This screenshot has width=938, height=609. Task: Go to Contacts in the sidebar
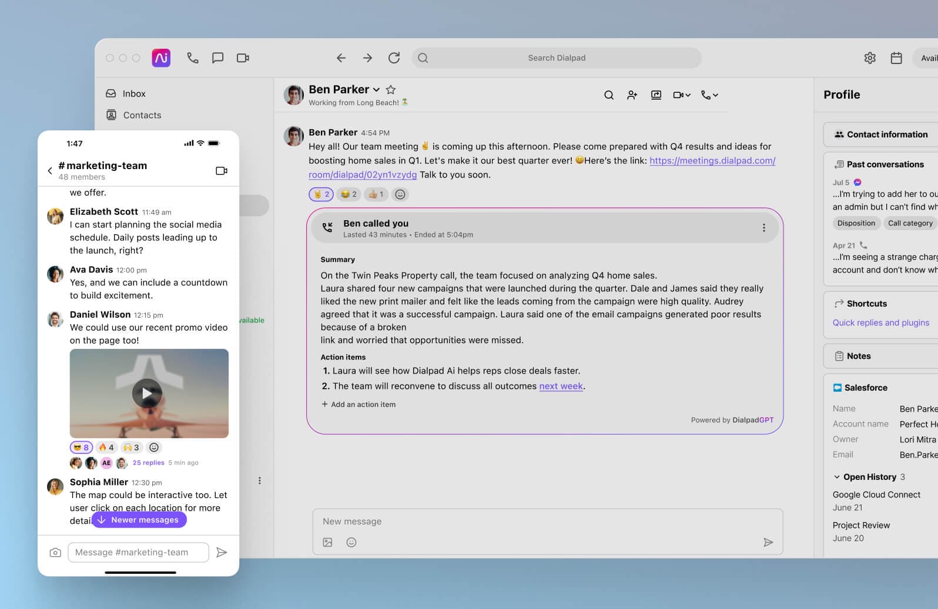pos(142,115)
